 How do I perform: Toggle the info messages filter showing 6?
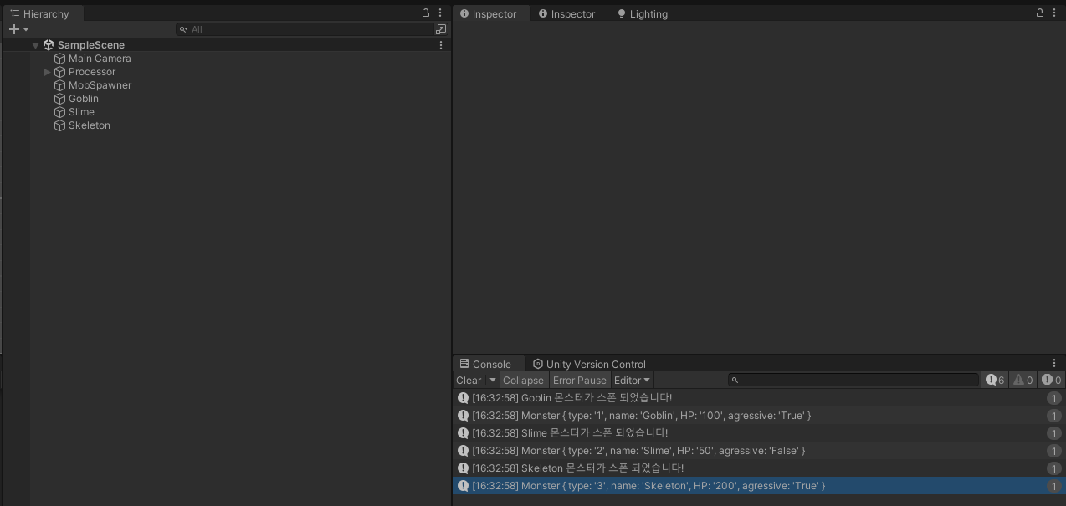[994, 380]
